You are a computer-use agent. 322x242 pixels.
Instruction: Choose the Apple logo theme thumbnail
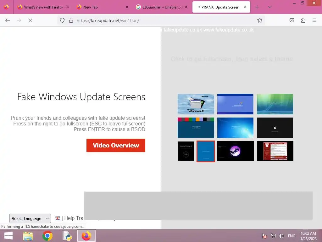[x=275, y=128]
